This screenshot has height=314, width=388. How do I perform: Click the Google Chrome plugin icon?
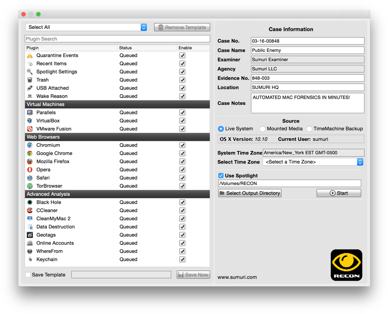click(x=30, y=153)
